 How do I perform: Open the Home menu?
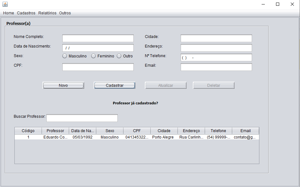pyautogui.click(x=9, y=13)
